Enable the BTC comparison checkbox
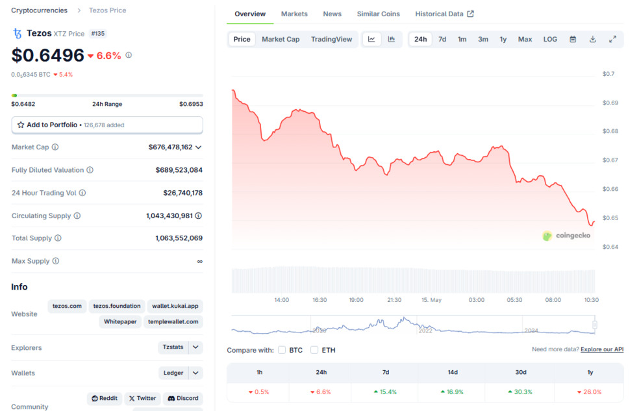The height and width of the screenshot is (411, 639). tap(282, 350)
